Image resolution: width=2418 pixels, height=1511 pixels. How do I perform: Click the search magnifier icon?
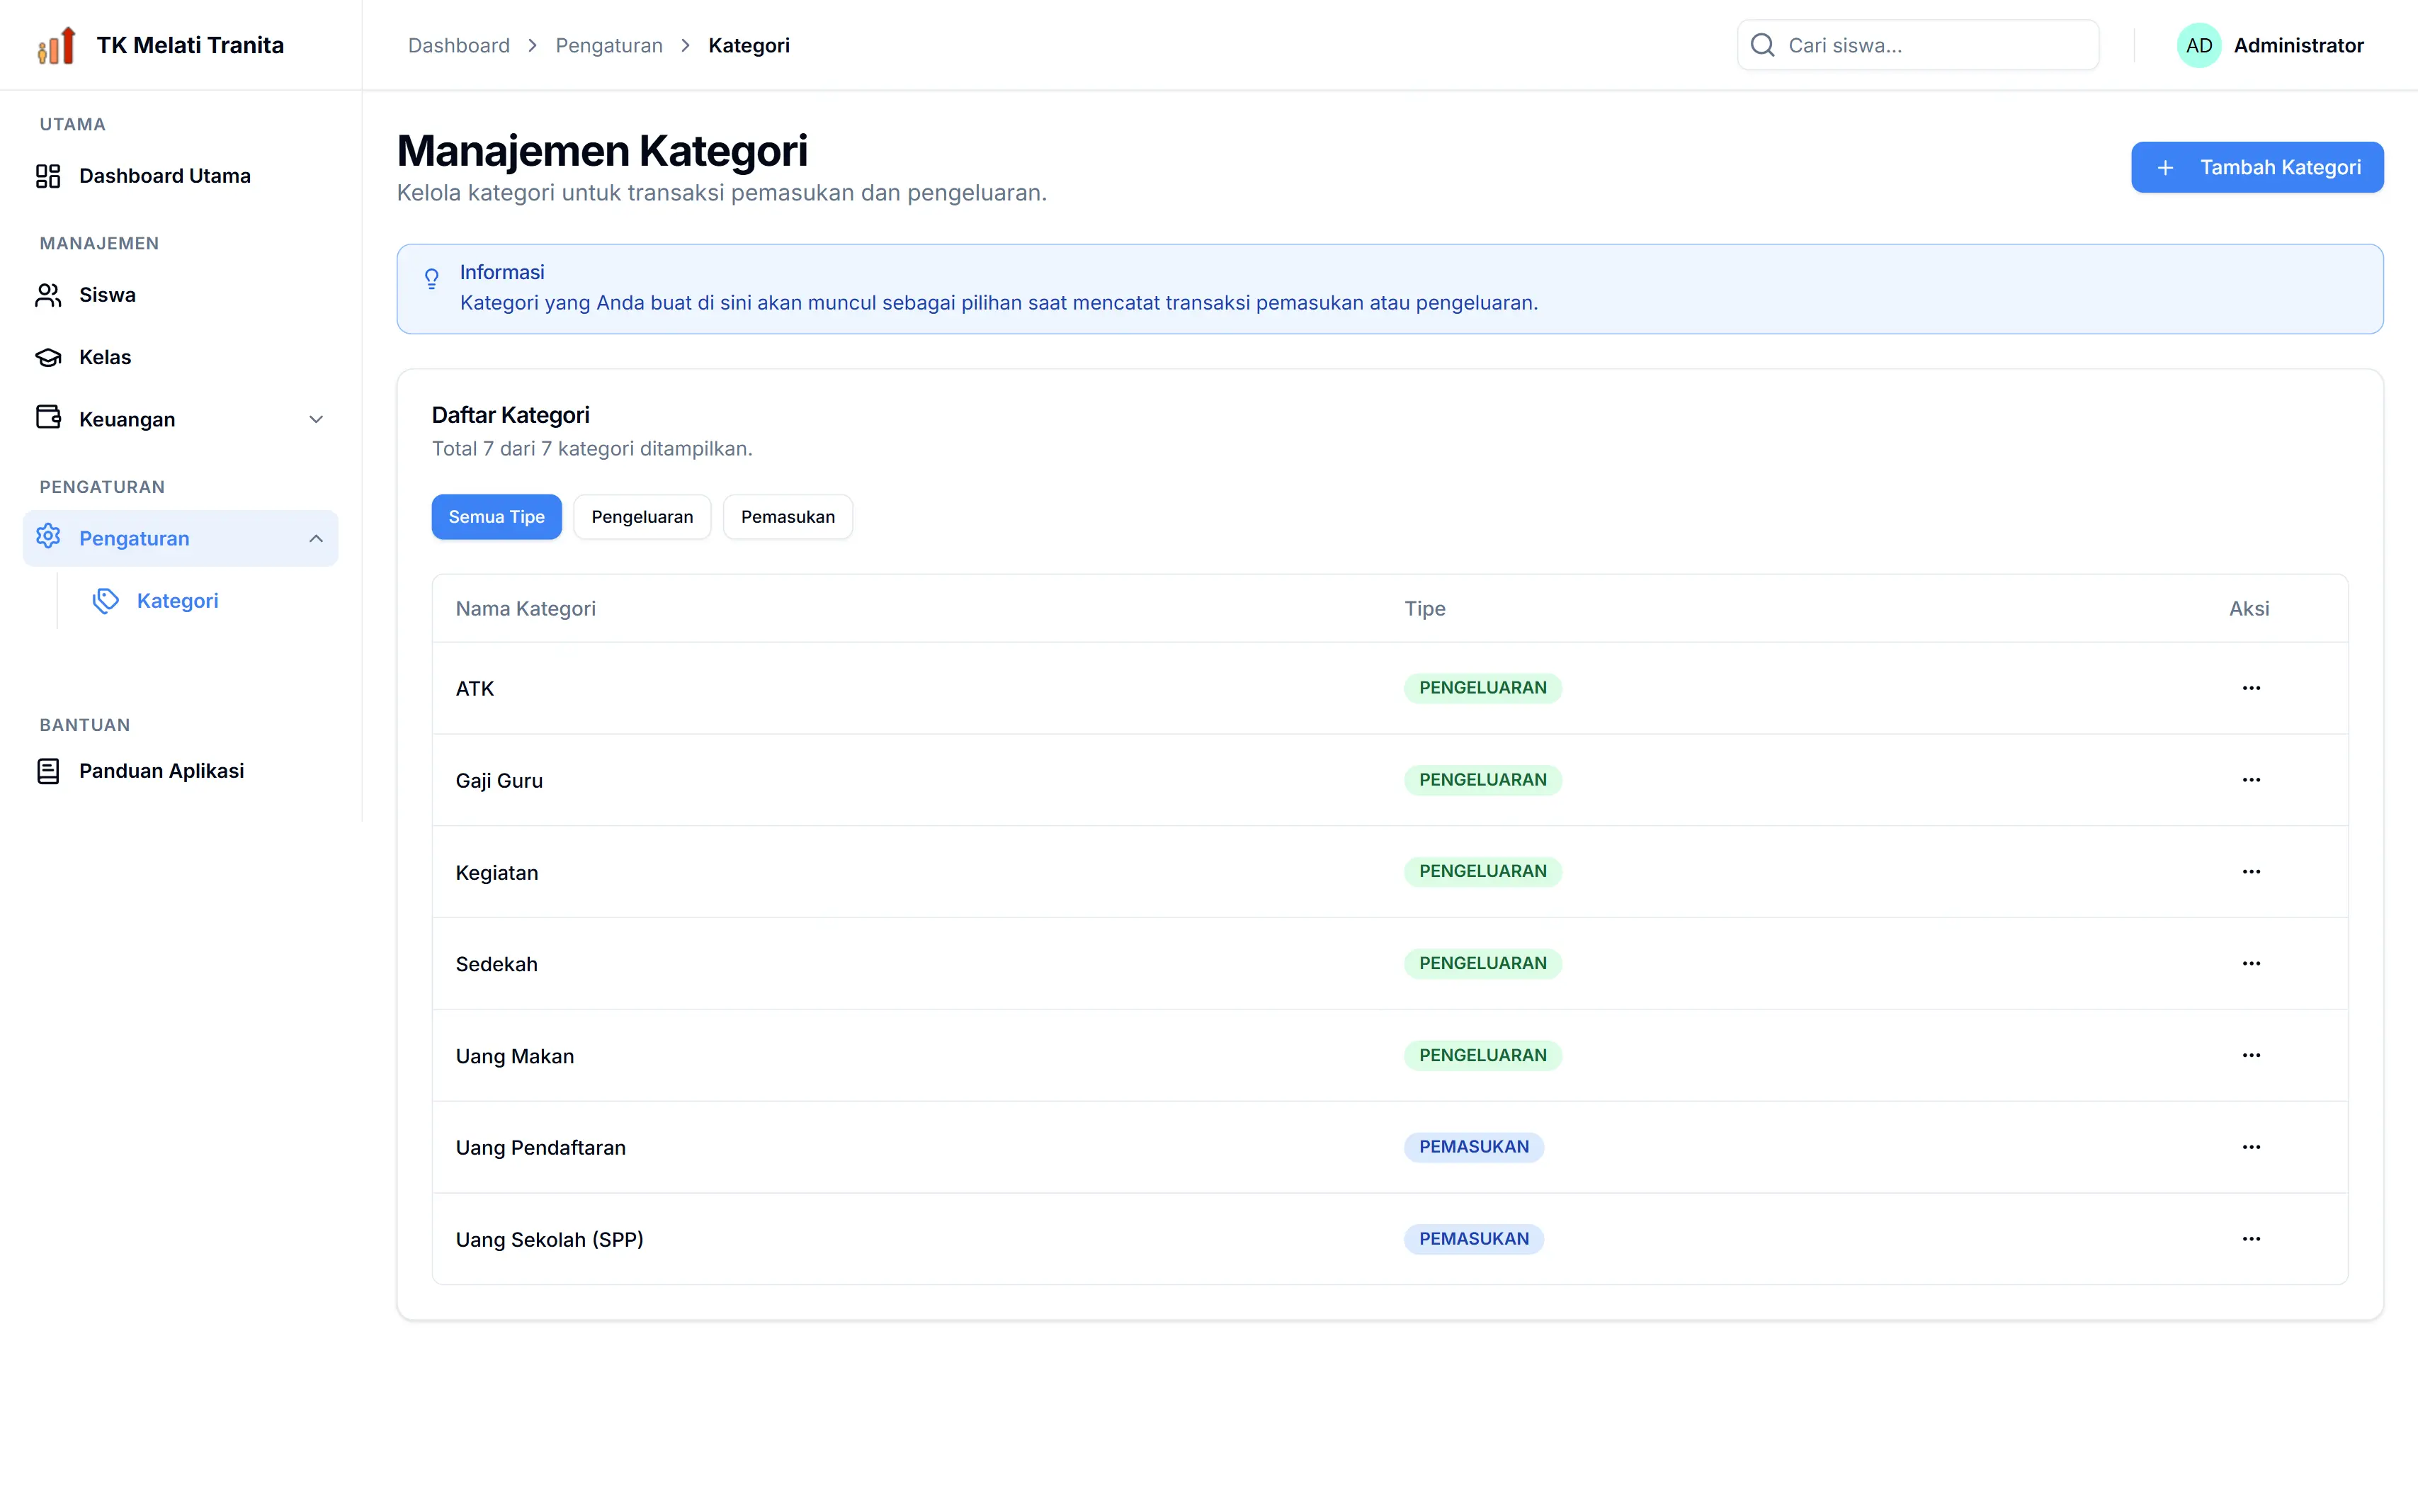(x=1763, y=45)
